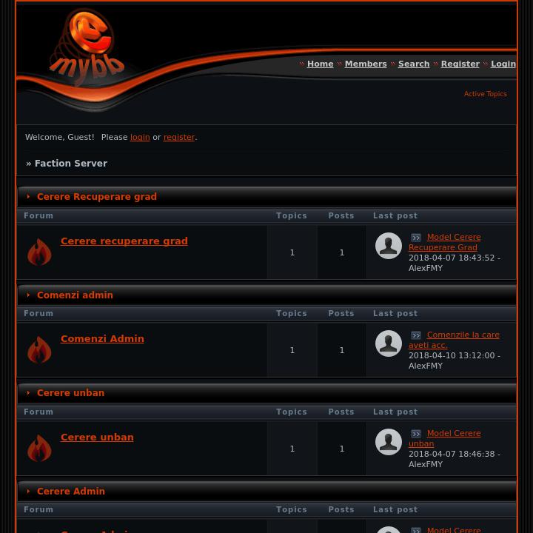Collapse the Cerere Recuperare grad category arrow
The height and width of the screenshot is (533, 533).
pos(28,196)
